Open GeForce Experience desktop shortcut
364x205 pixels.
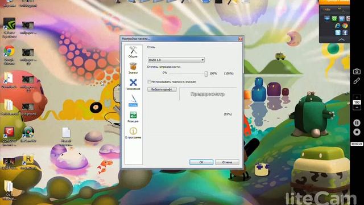(x=9, y=28)
